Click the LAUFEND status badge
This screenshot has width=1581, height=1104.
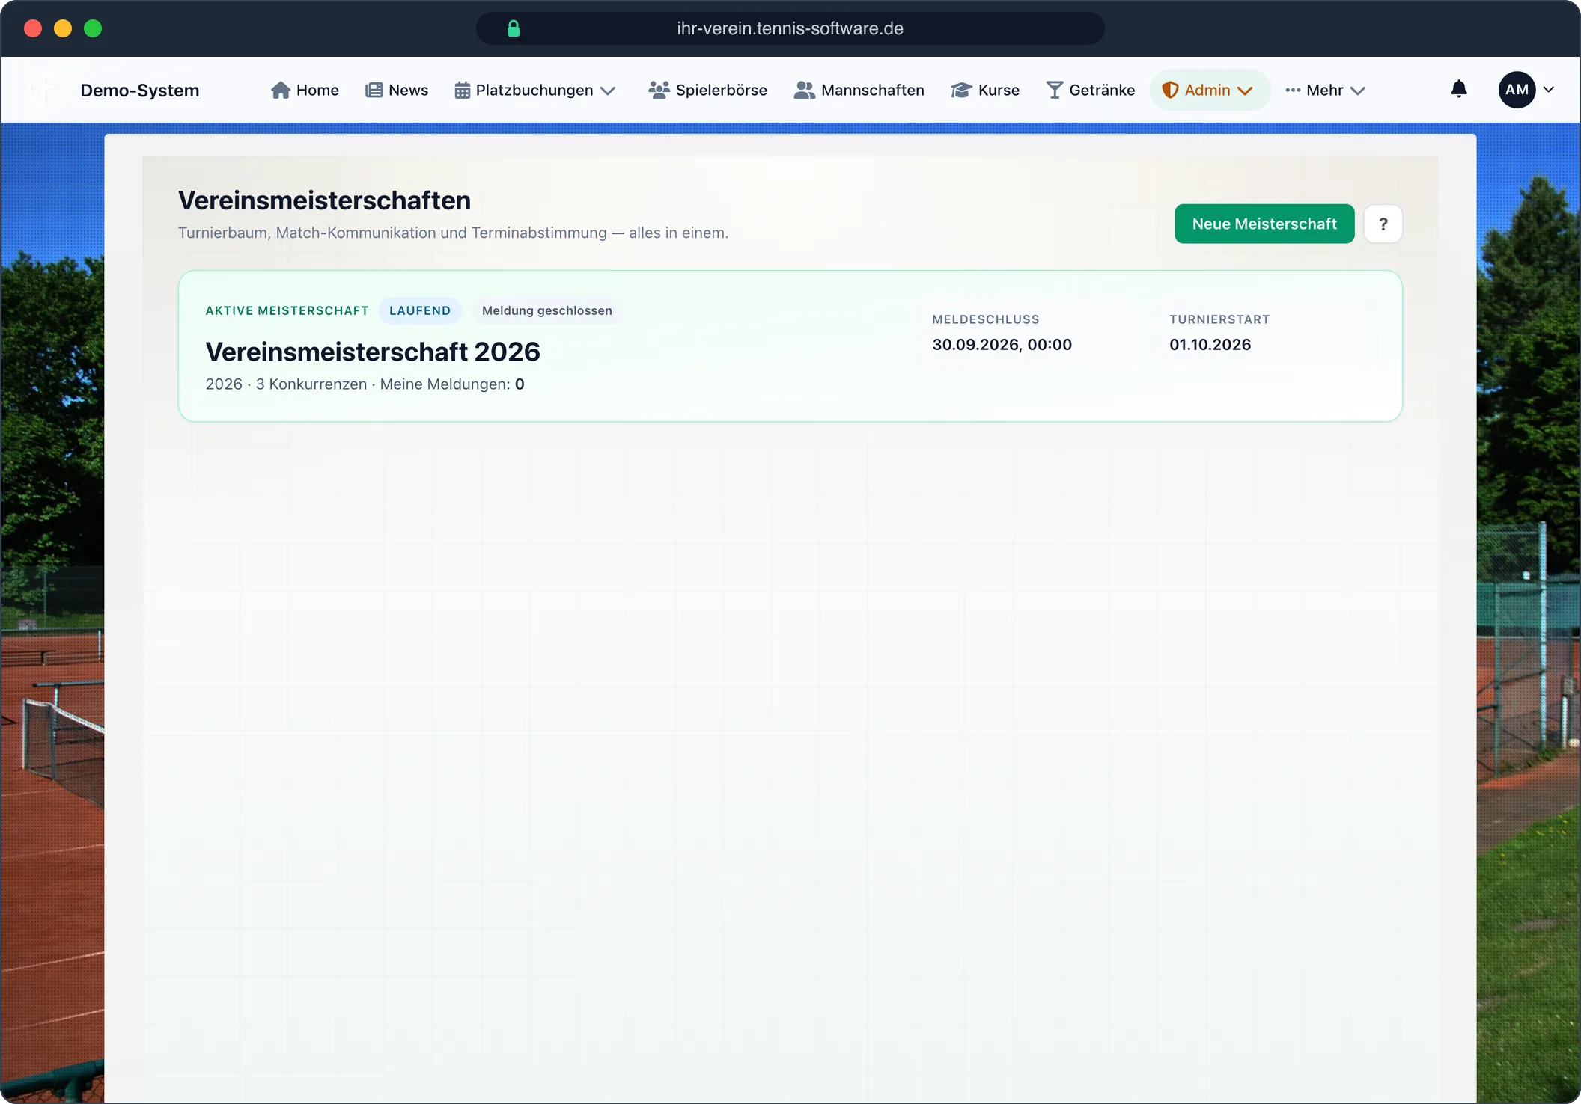coord(420,310)
